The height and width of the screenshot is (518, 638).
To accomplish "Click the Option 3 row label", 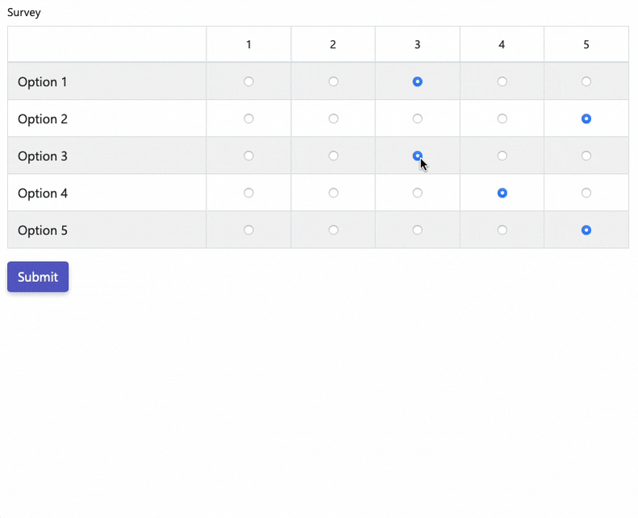I will (43, 156).
